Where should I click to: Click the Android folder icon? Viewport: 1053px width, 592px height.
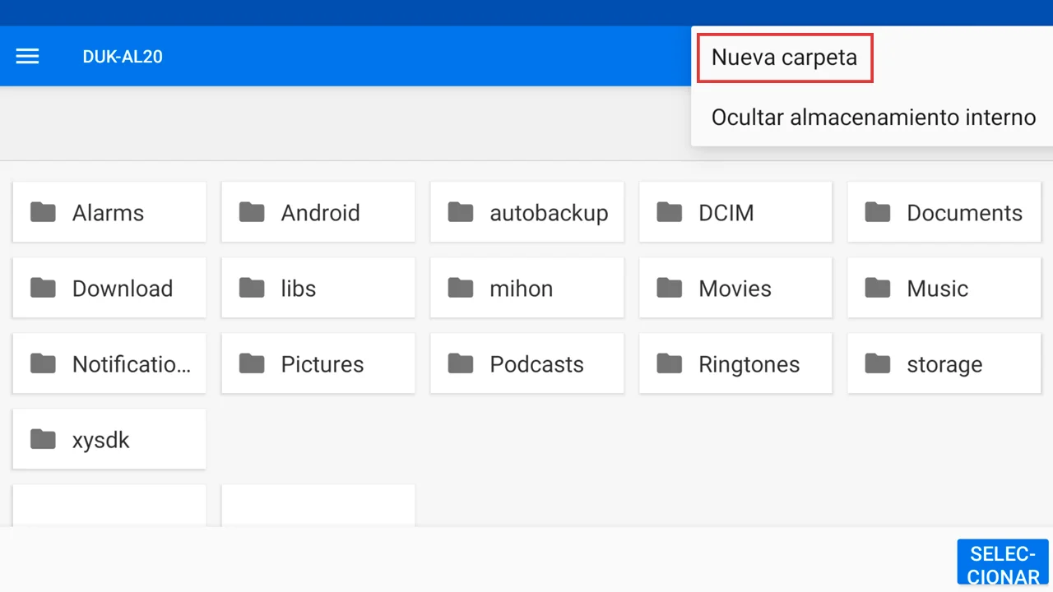252,213
